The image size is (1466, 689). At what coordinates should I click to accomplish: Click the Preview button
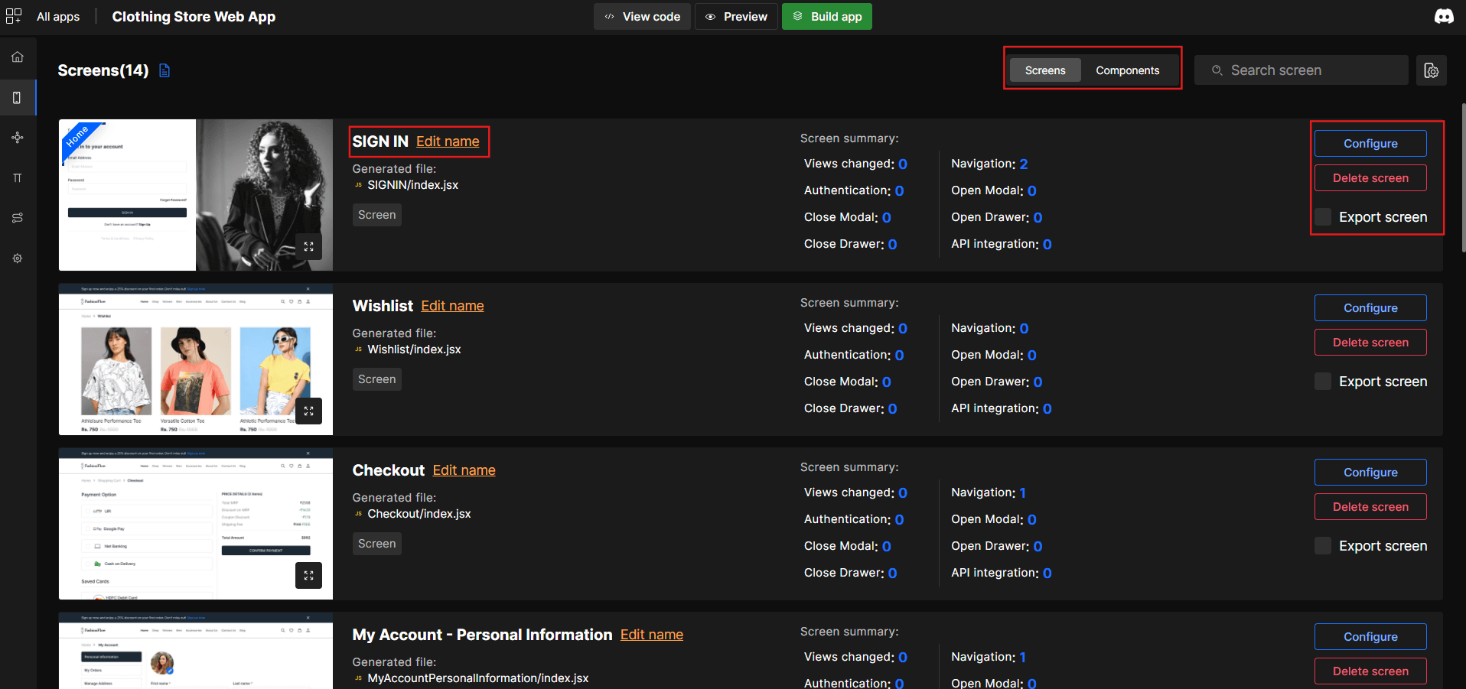[736, 17]
